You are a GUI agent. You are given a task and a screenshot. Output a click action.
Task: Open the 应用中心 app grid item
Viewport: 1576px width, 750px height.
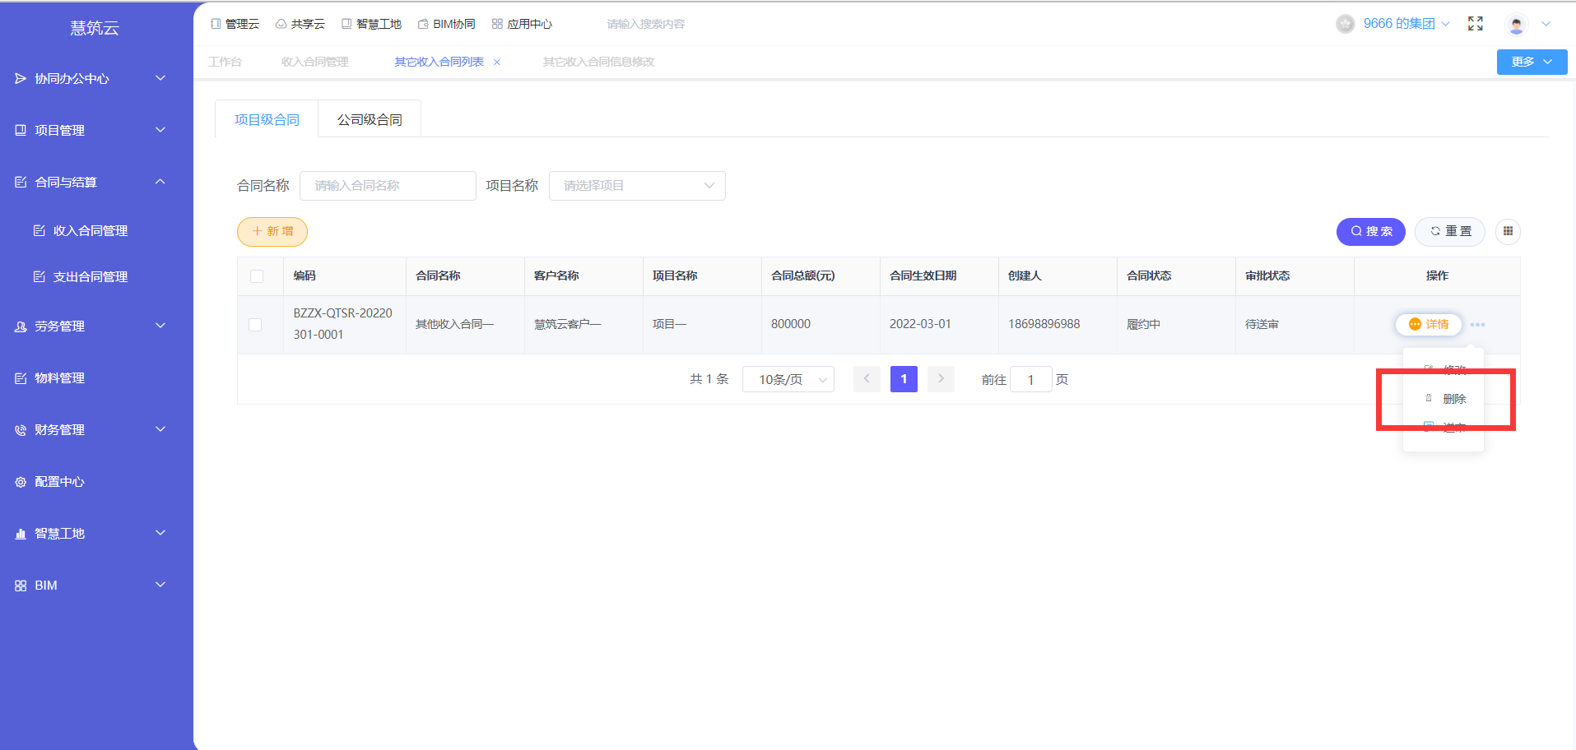[x=522, y=24]
